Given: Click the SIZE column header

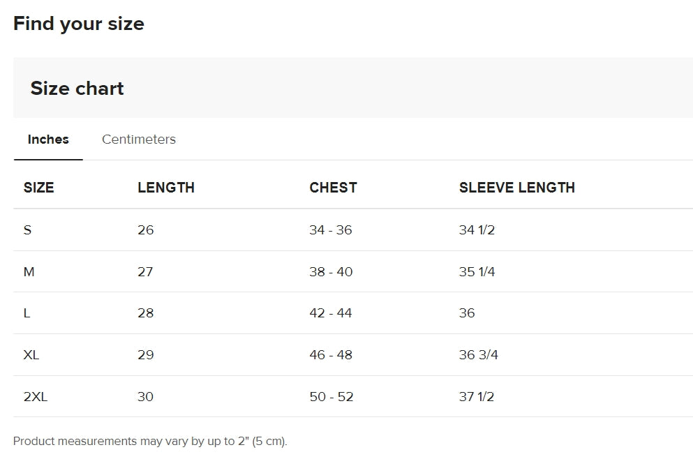Looking at the screenshot, I should coord(39,188).
